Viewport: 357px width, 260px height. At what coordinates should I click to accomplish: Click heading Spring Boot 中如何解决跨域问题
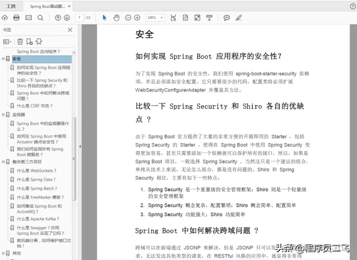coord(197,231)
